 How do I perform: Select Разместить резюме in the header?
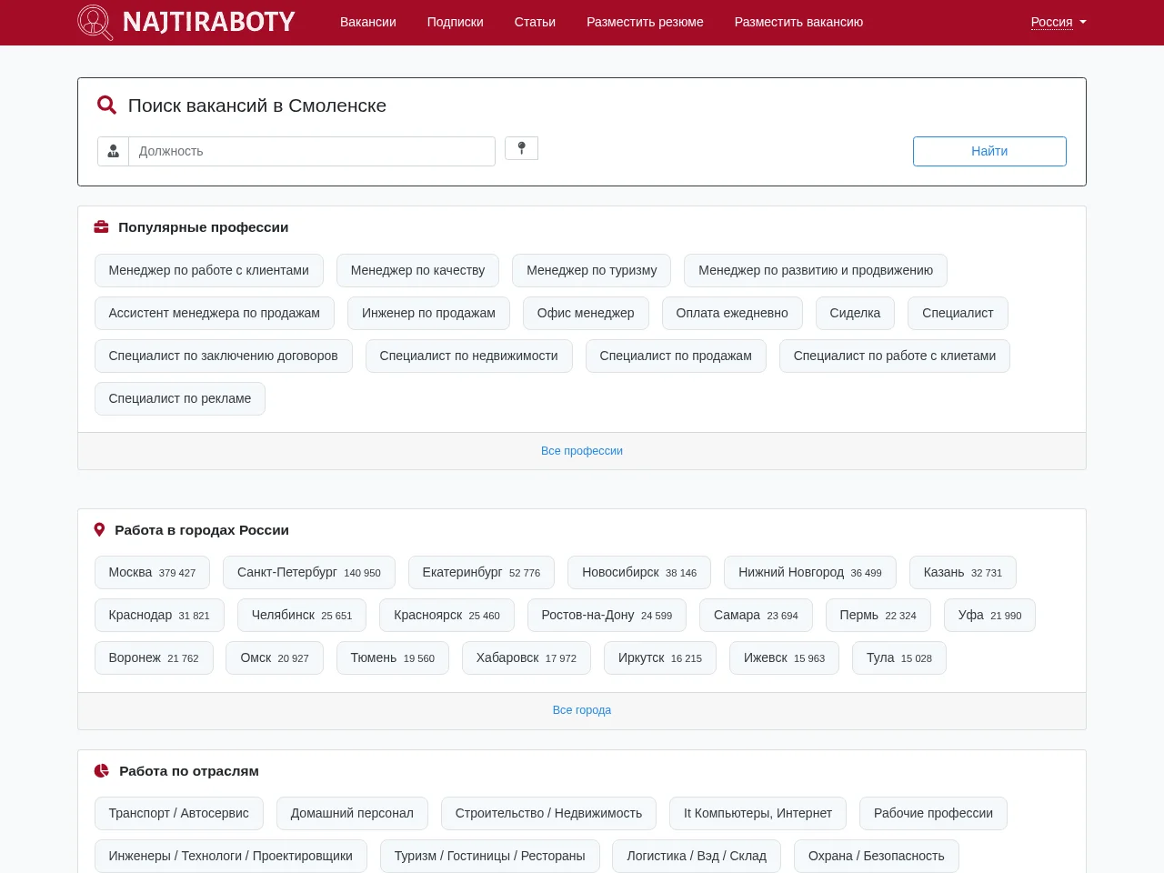[645, 22]
